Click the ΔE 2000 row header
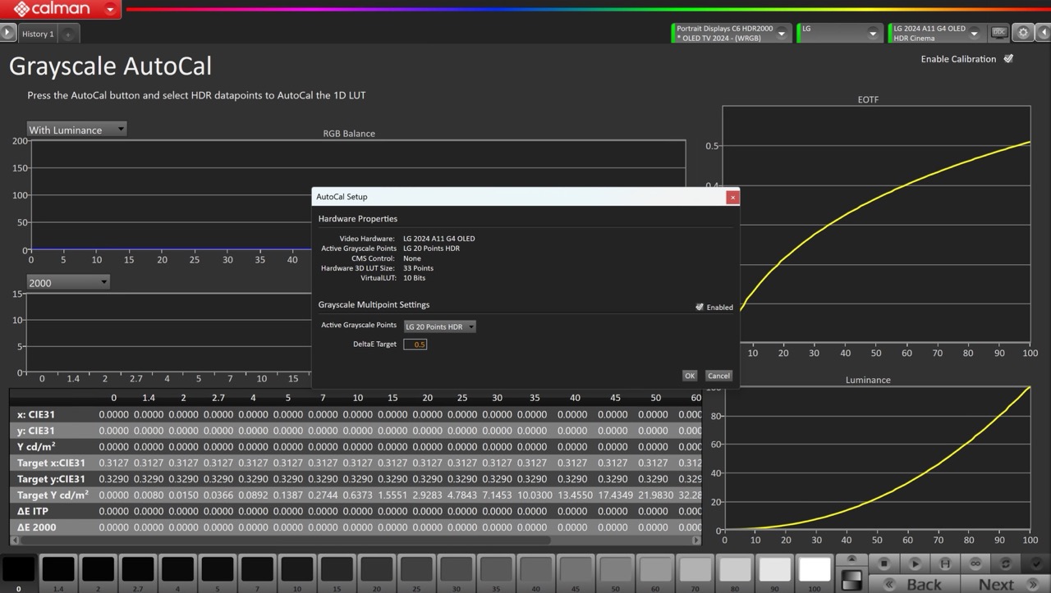1051x593 pixels. pyautogui.click(x=53, y=527)
